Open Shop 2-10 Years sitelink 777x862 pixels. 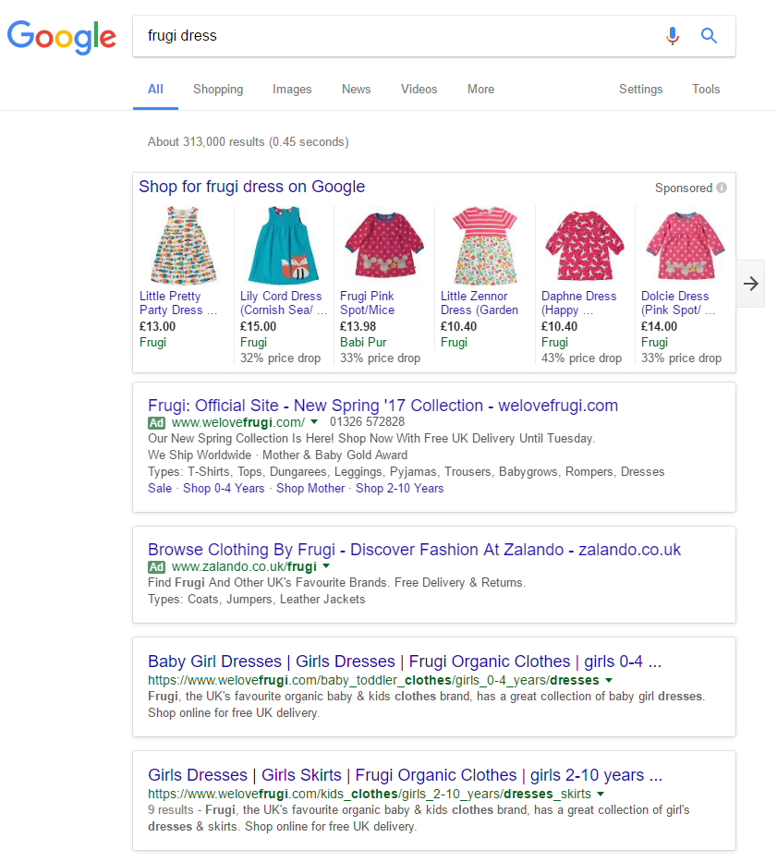[400, 488]
